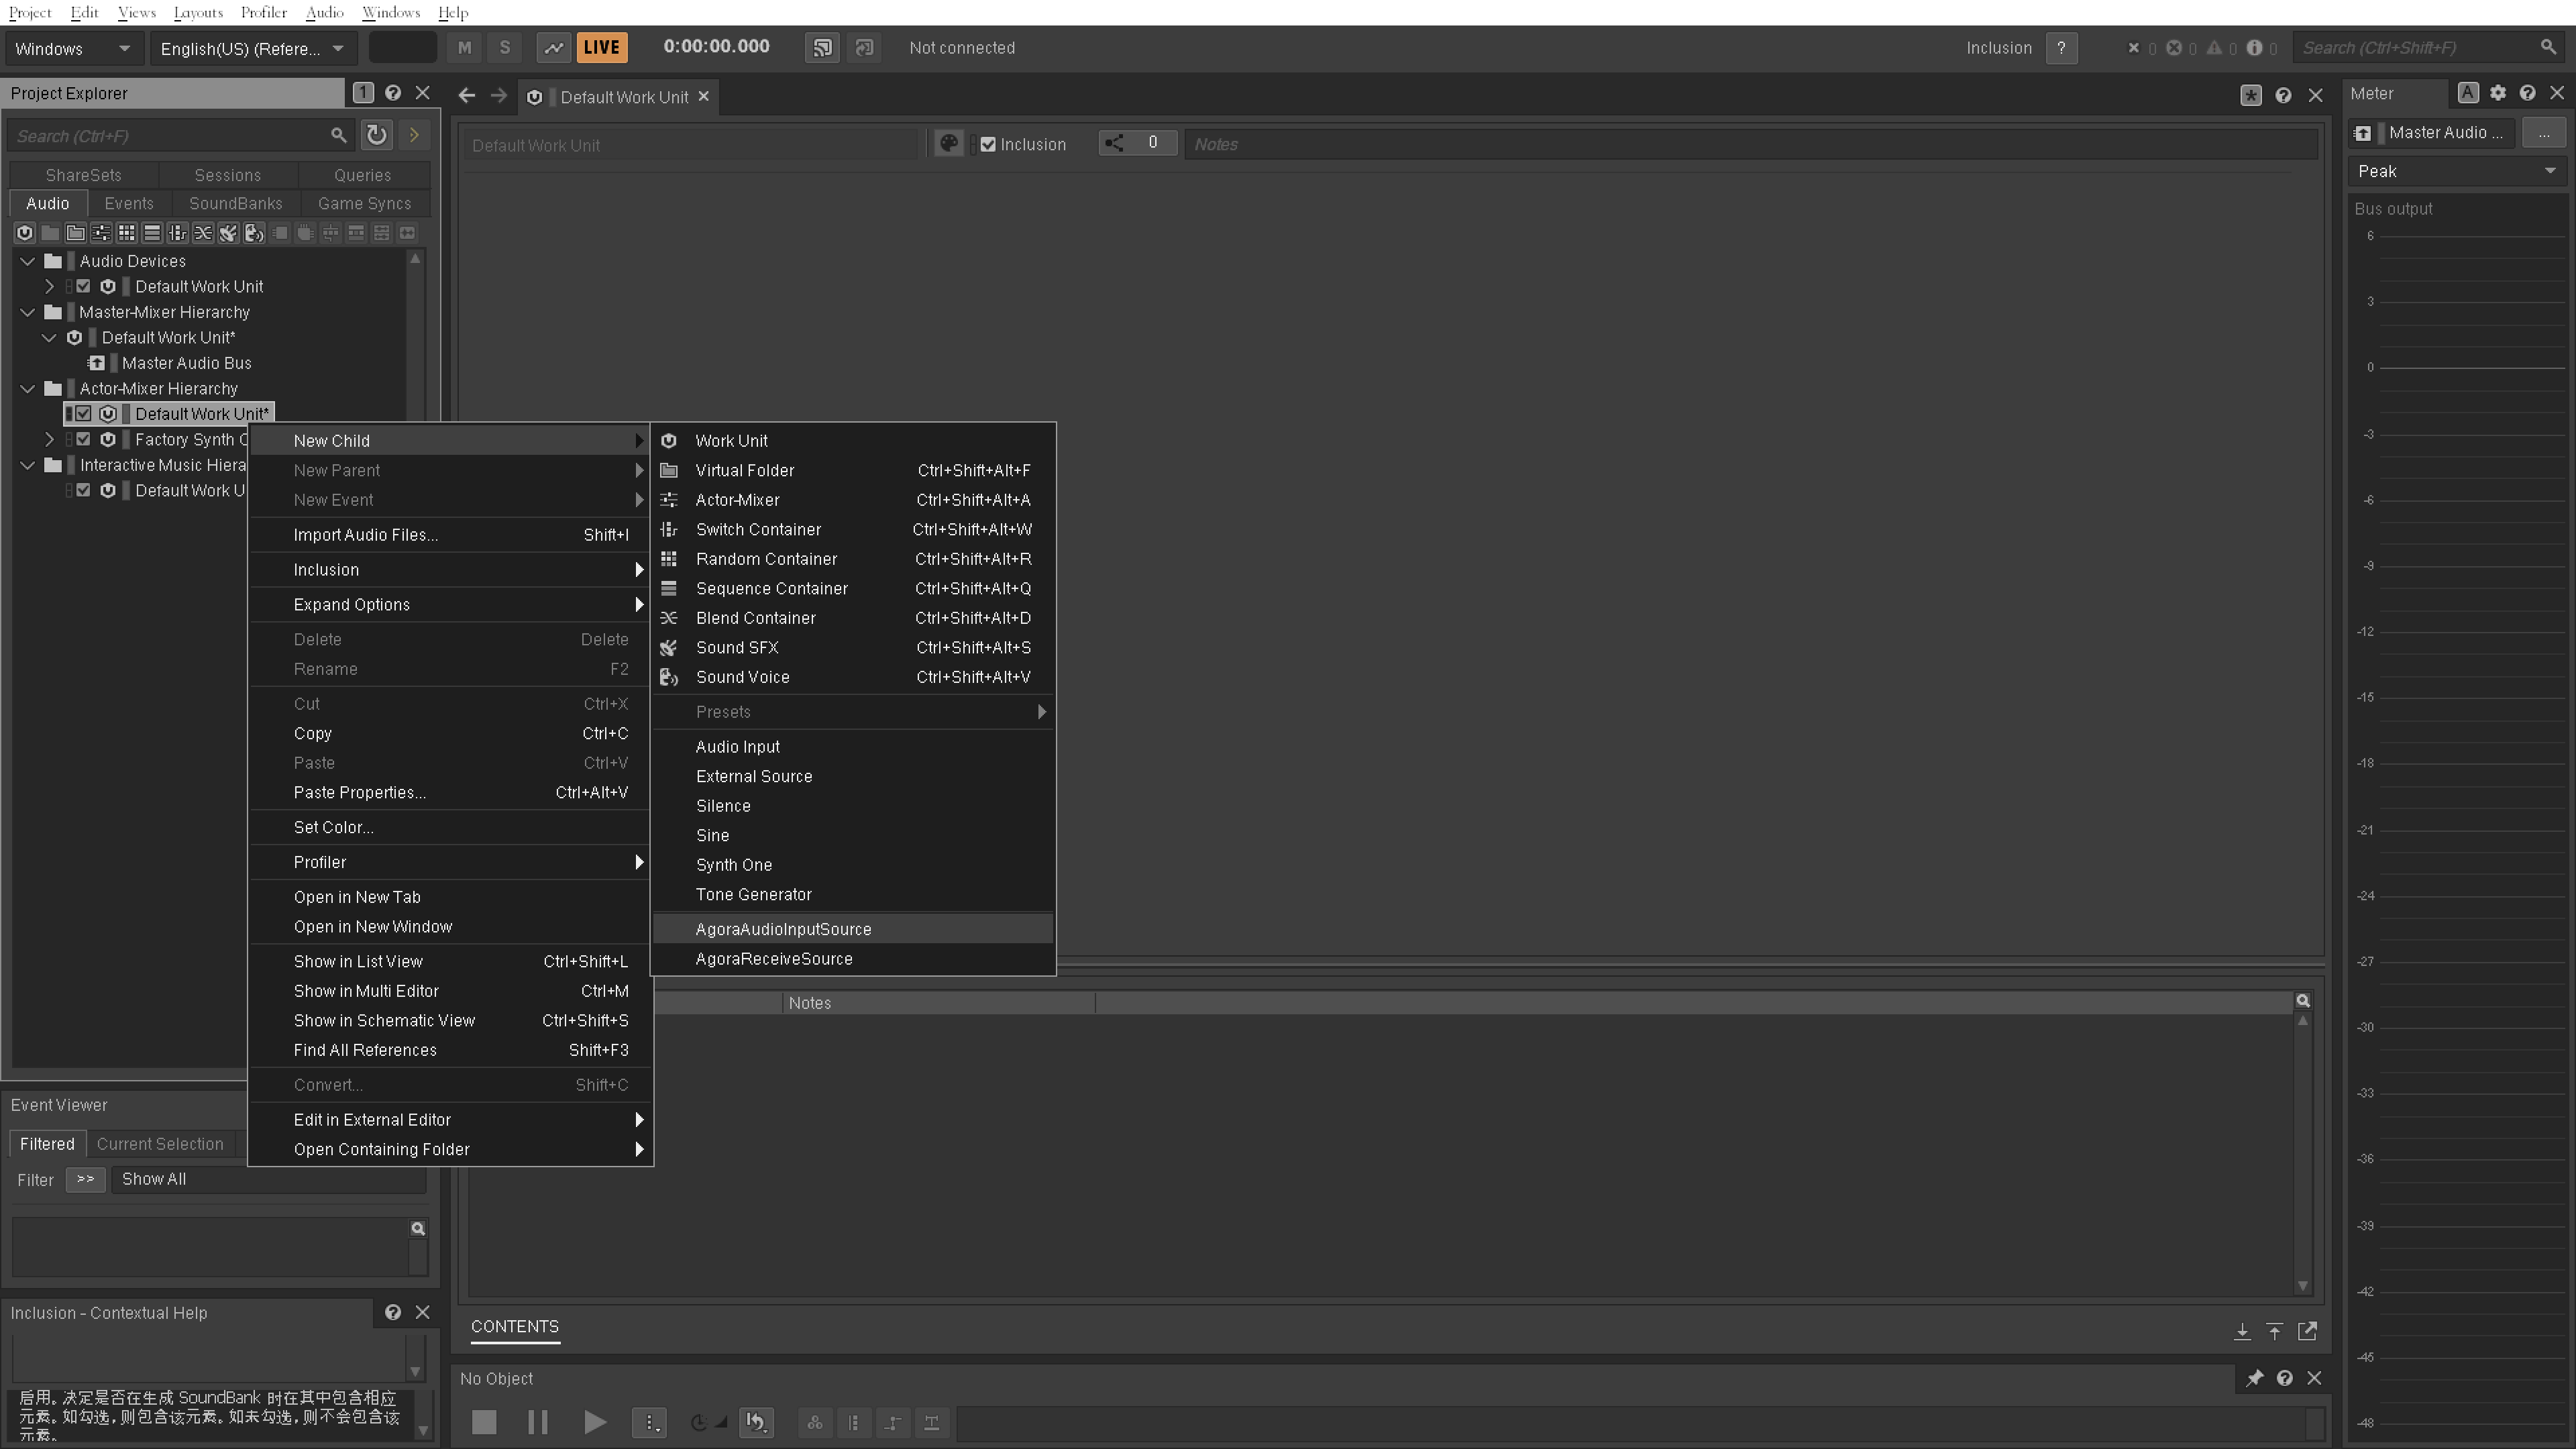Expand Actor-Mixer Hierarchy tree node
2576x1449 pixels.
pyautogui.click(x=25, y=388)
